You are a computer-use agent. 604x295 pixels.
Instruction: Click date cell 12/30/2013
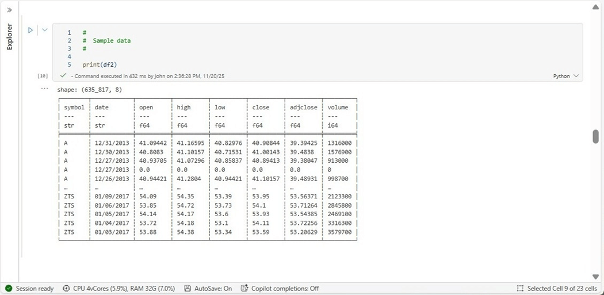(x=112, y=152)
